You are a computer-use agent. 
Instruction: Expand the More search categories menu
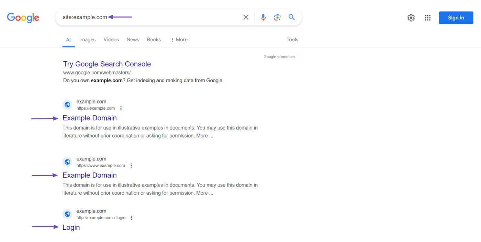coord(179,40)
